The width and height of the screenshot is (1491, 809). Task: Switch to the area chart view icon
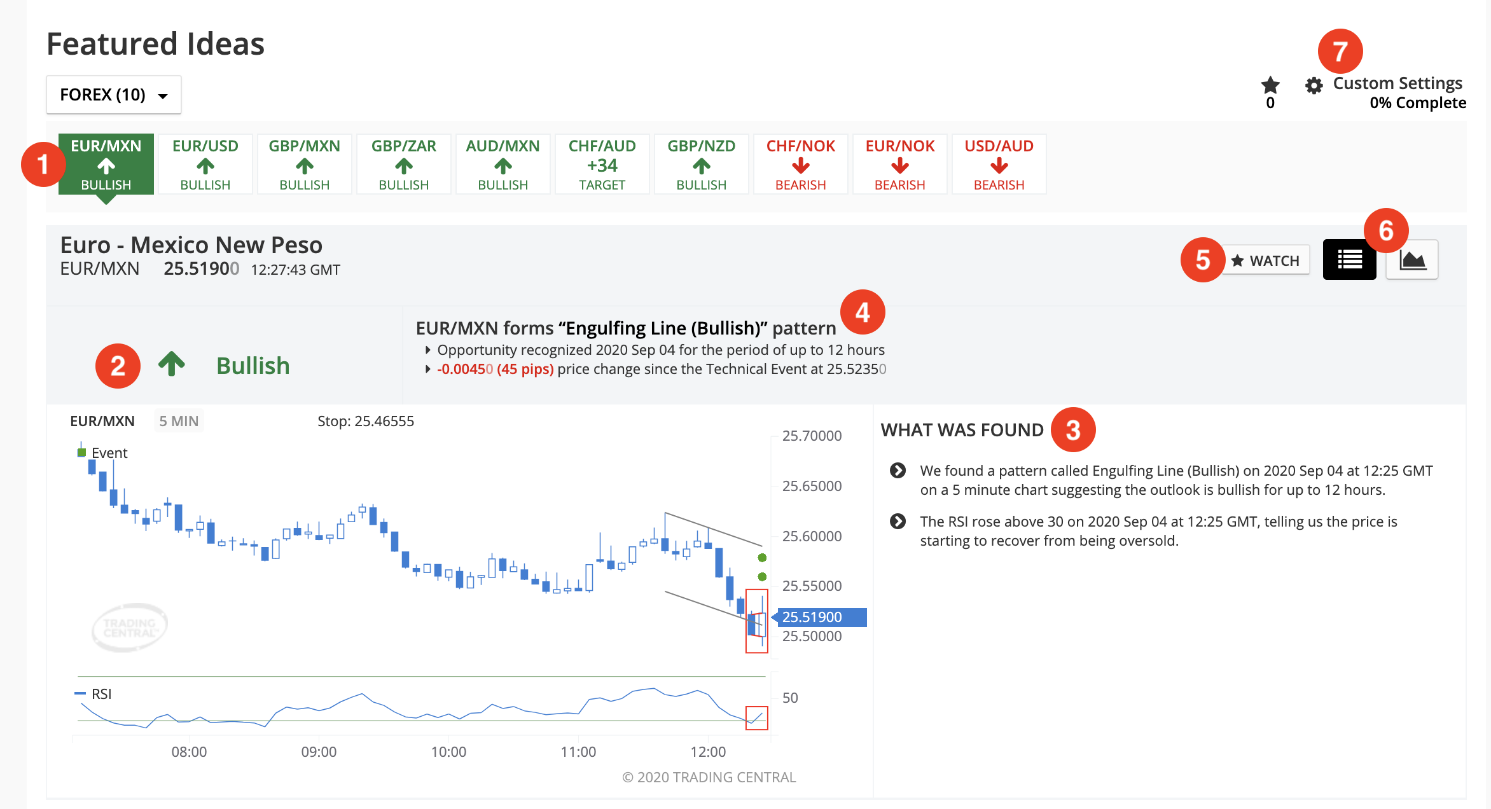point(1412,259)
